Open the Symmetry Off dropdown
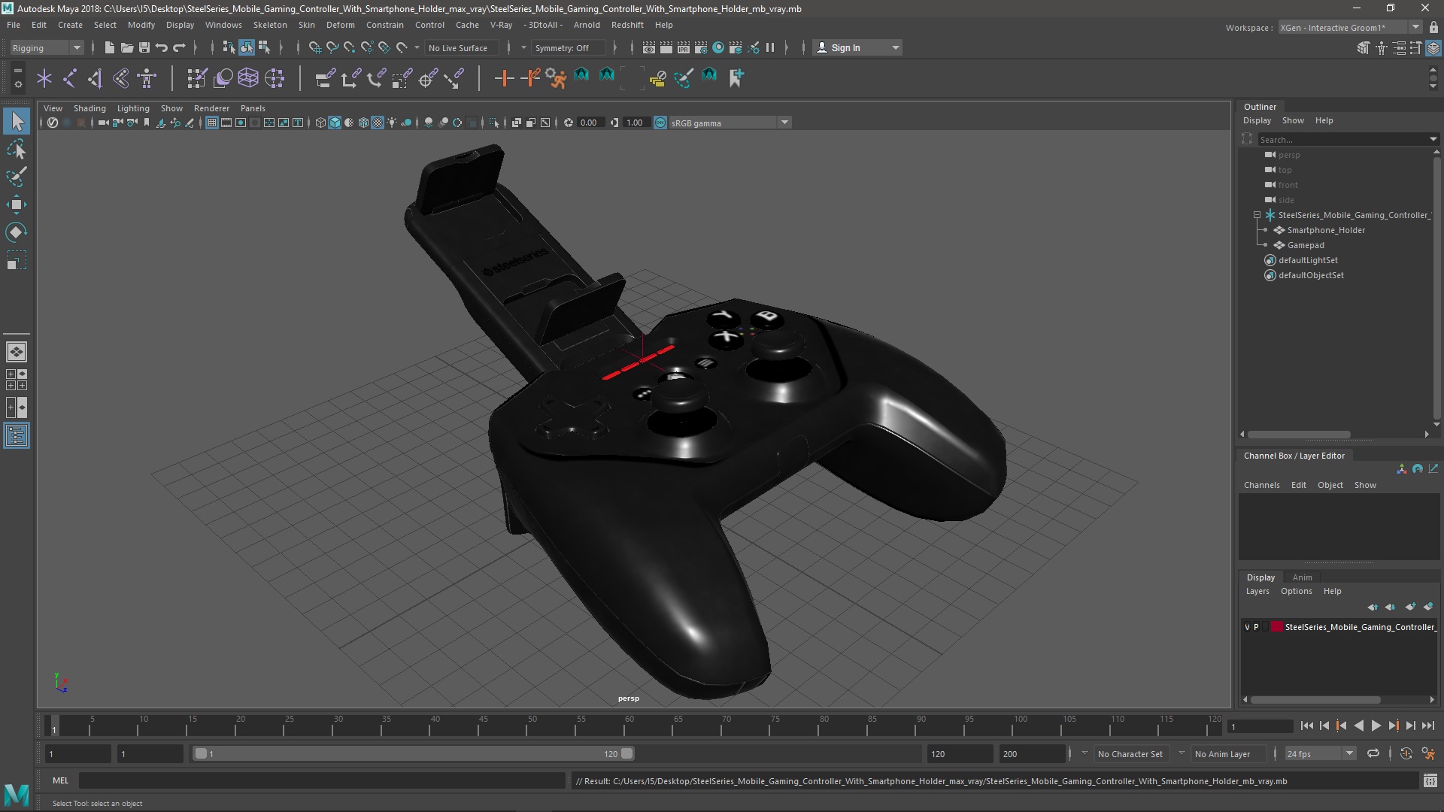The image size is (1444, 812). tap(569, 47)
